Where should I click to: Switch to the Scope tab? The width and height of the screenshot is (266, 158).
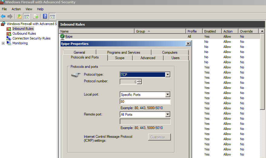coord(120,58)
